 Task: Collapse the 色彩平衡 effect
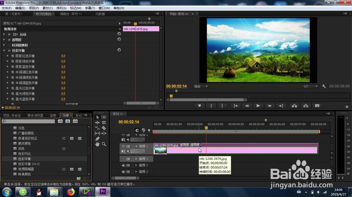point(4,50)
